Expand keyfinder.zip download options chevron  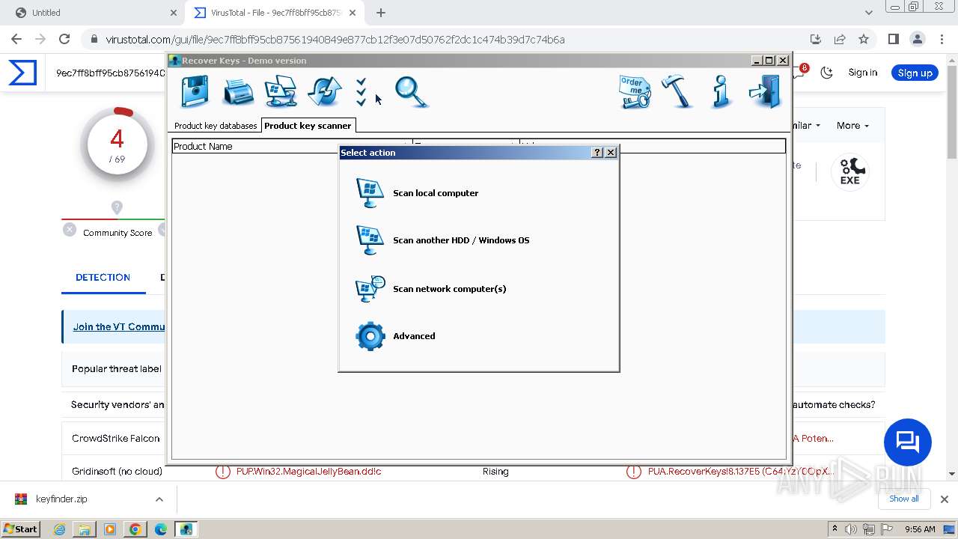(159, 499)
